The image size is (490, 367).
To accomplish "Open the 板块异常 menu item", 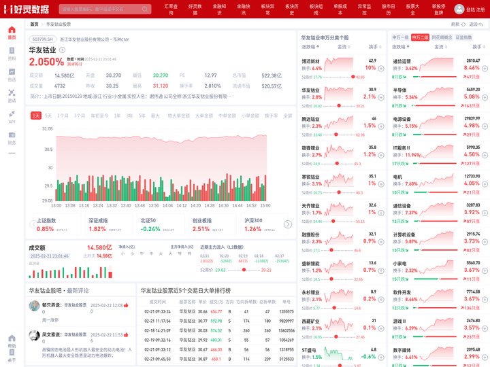I will [268, 9].
